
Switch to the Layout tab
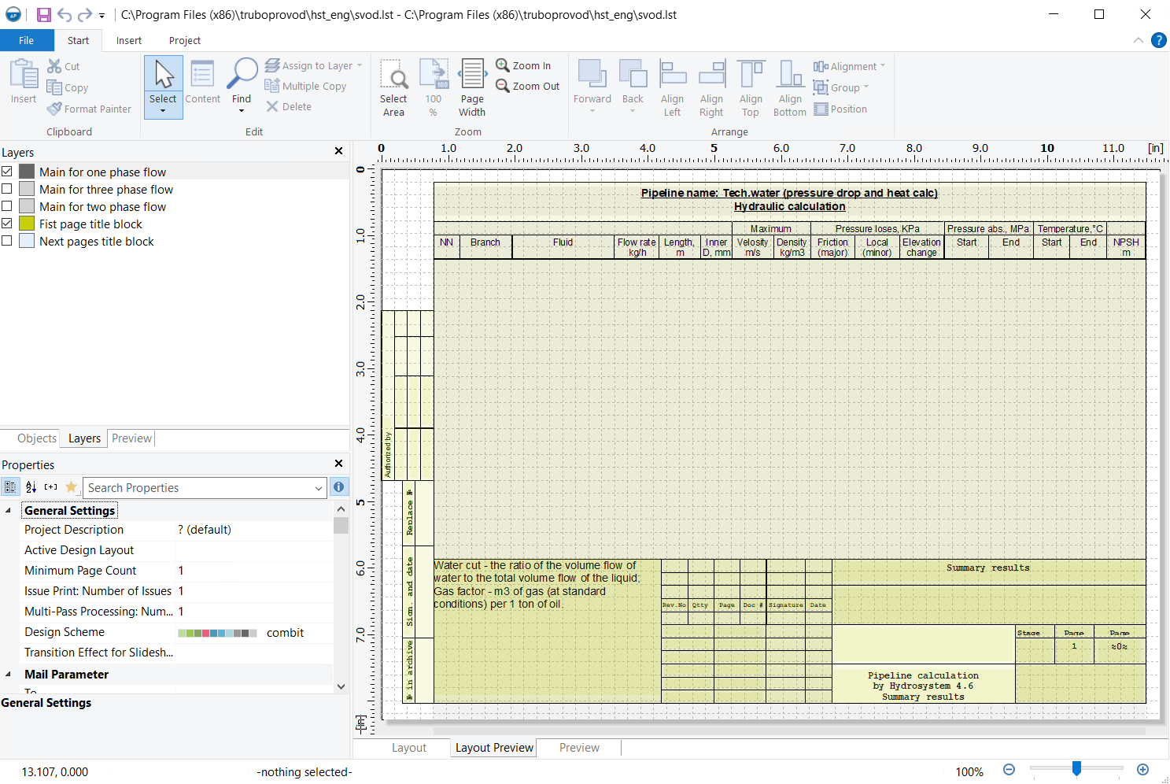tap(409, 748)
